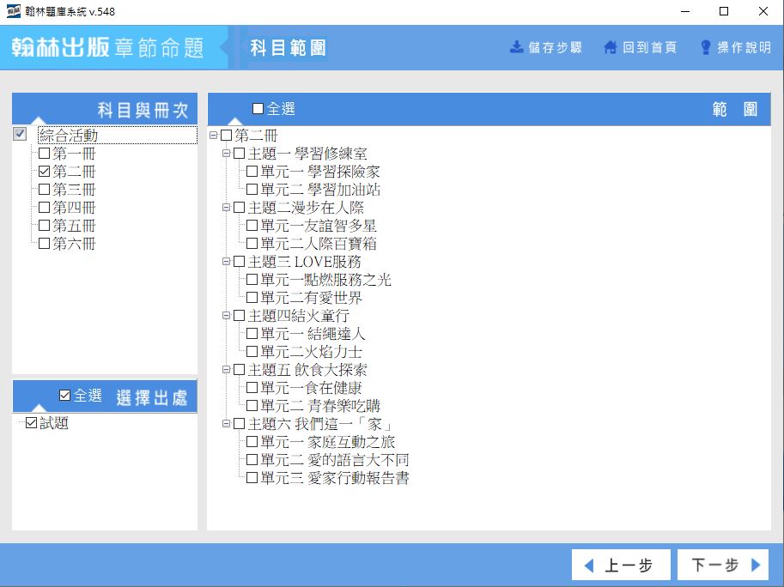This screenshot has height=587, width=784.
Task: Click the 儲存步驟 save icon
Action: (x=517, y=47)
